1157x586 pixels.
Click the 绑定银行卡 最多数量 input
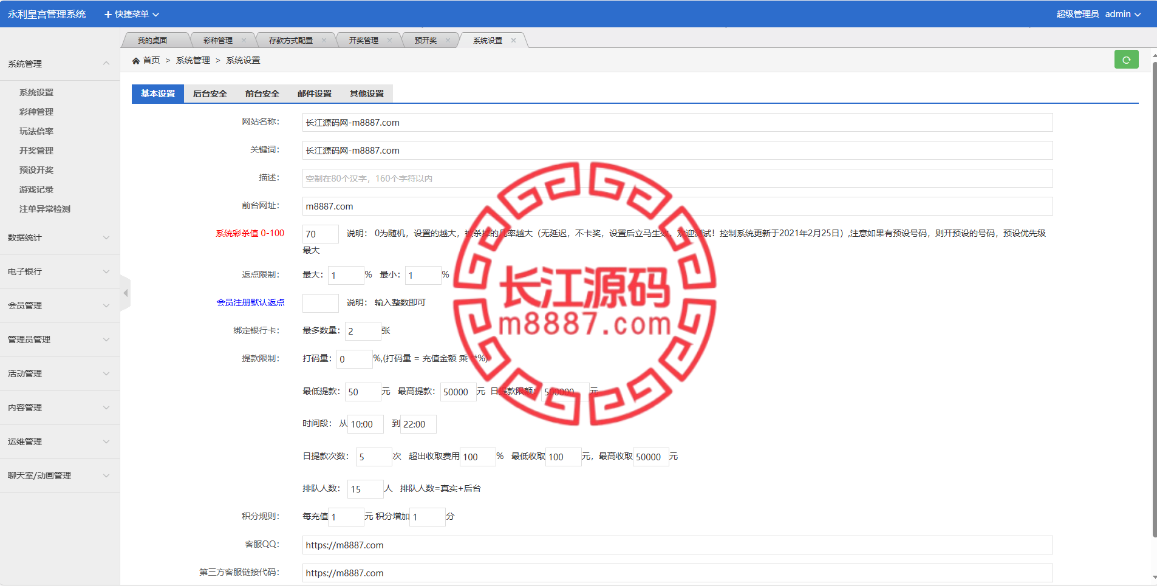click(x=363, y=331)
